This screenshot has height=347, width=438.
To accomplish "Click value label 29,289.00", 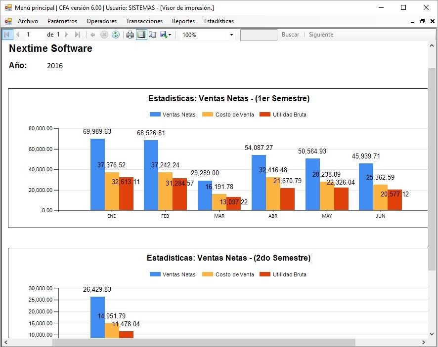I will 205,173.
